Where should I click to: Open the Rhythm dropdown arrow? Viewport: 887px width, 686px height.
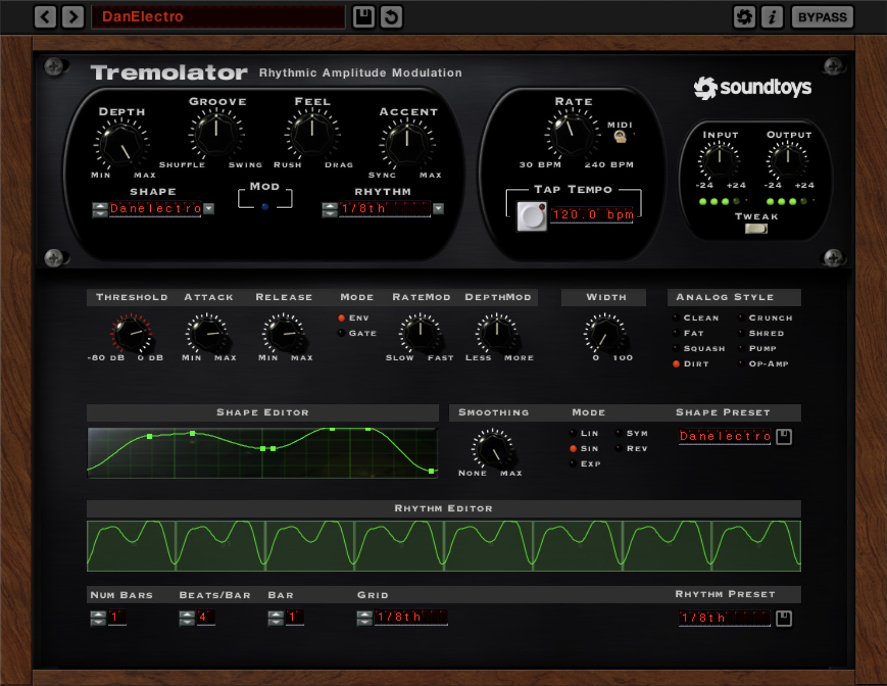438,209
